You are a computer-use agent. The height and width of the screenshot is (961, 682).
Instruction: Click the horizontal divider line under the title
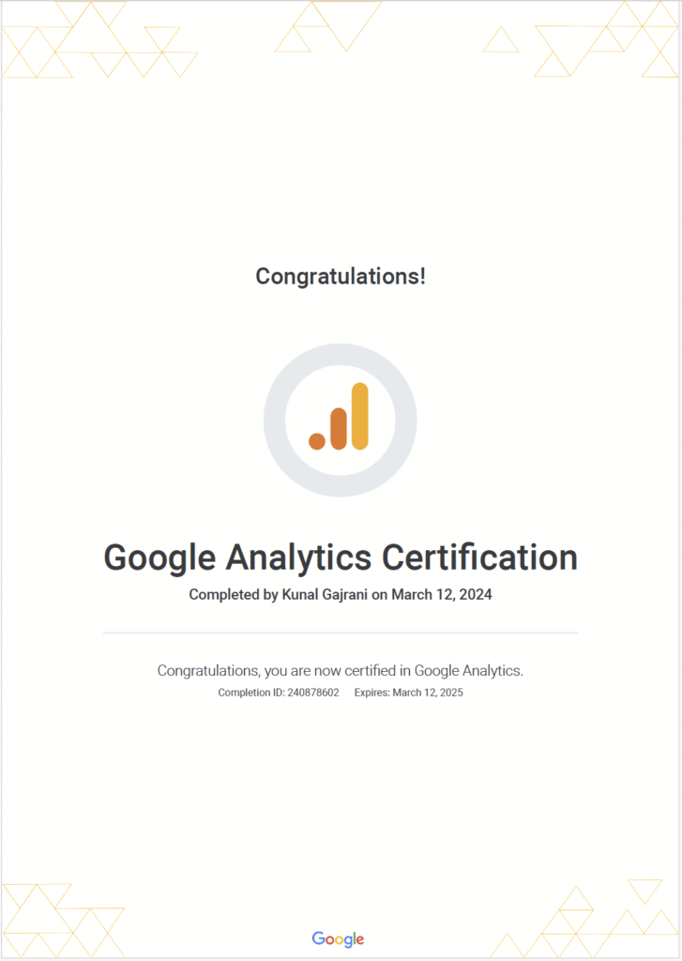(x=341, y=633)
